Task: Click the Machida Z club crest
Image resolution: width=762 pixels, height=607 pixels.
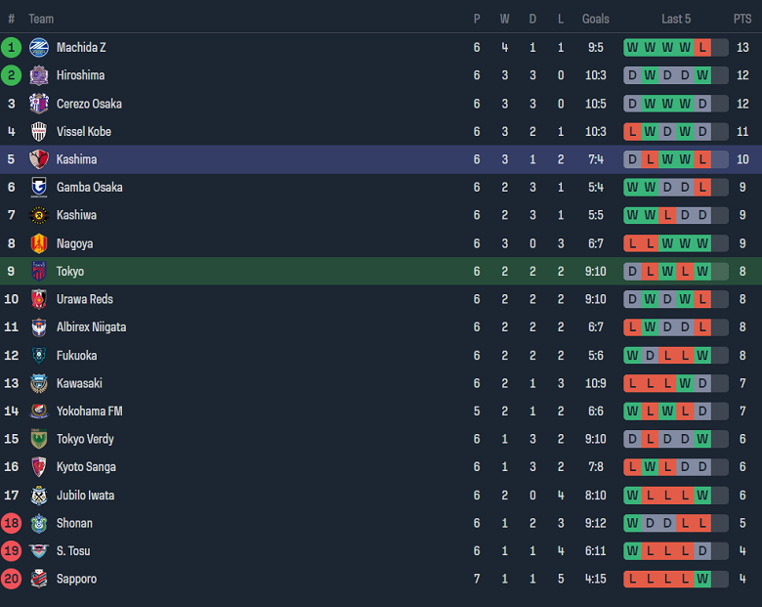Action: (39, 47)
